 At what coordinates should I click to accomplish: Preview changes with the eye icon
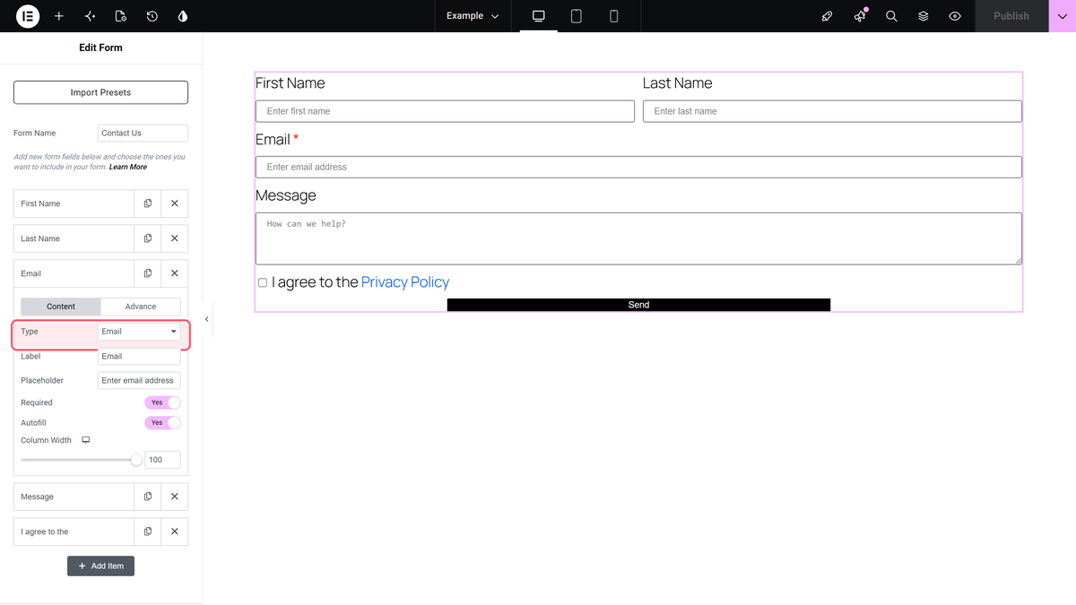tap(955, 16)
